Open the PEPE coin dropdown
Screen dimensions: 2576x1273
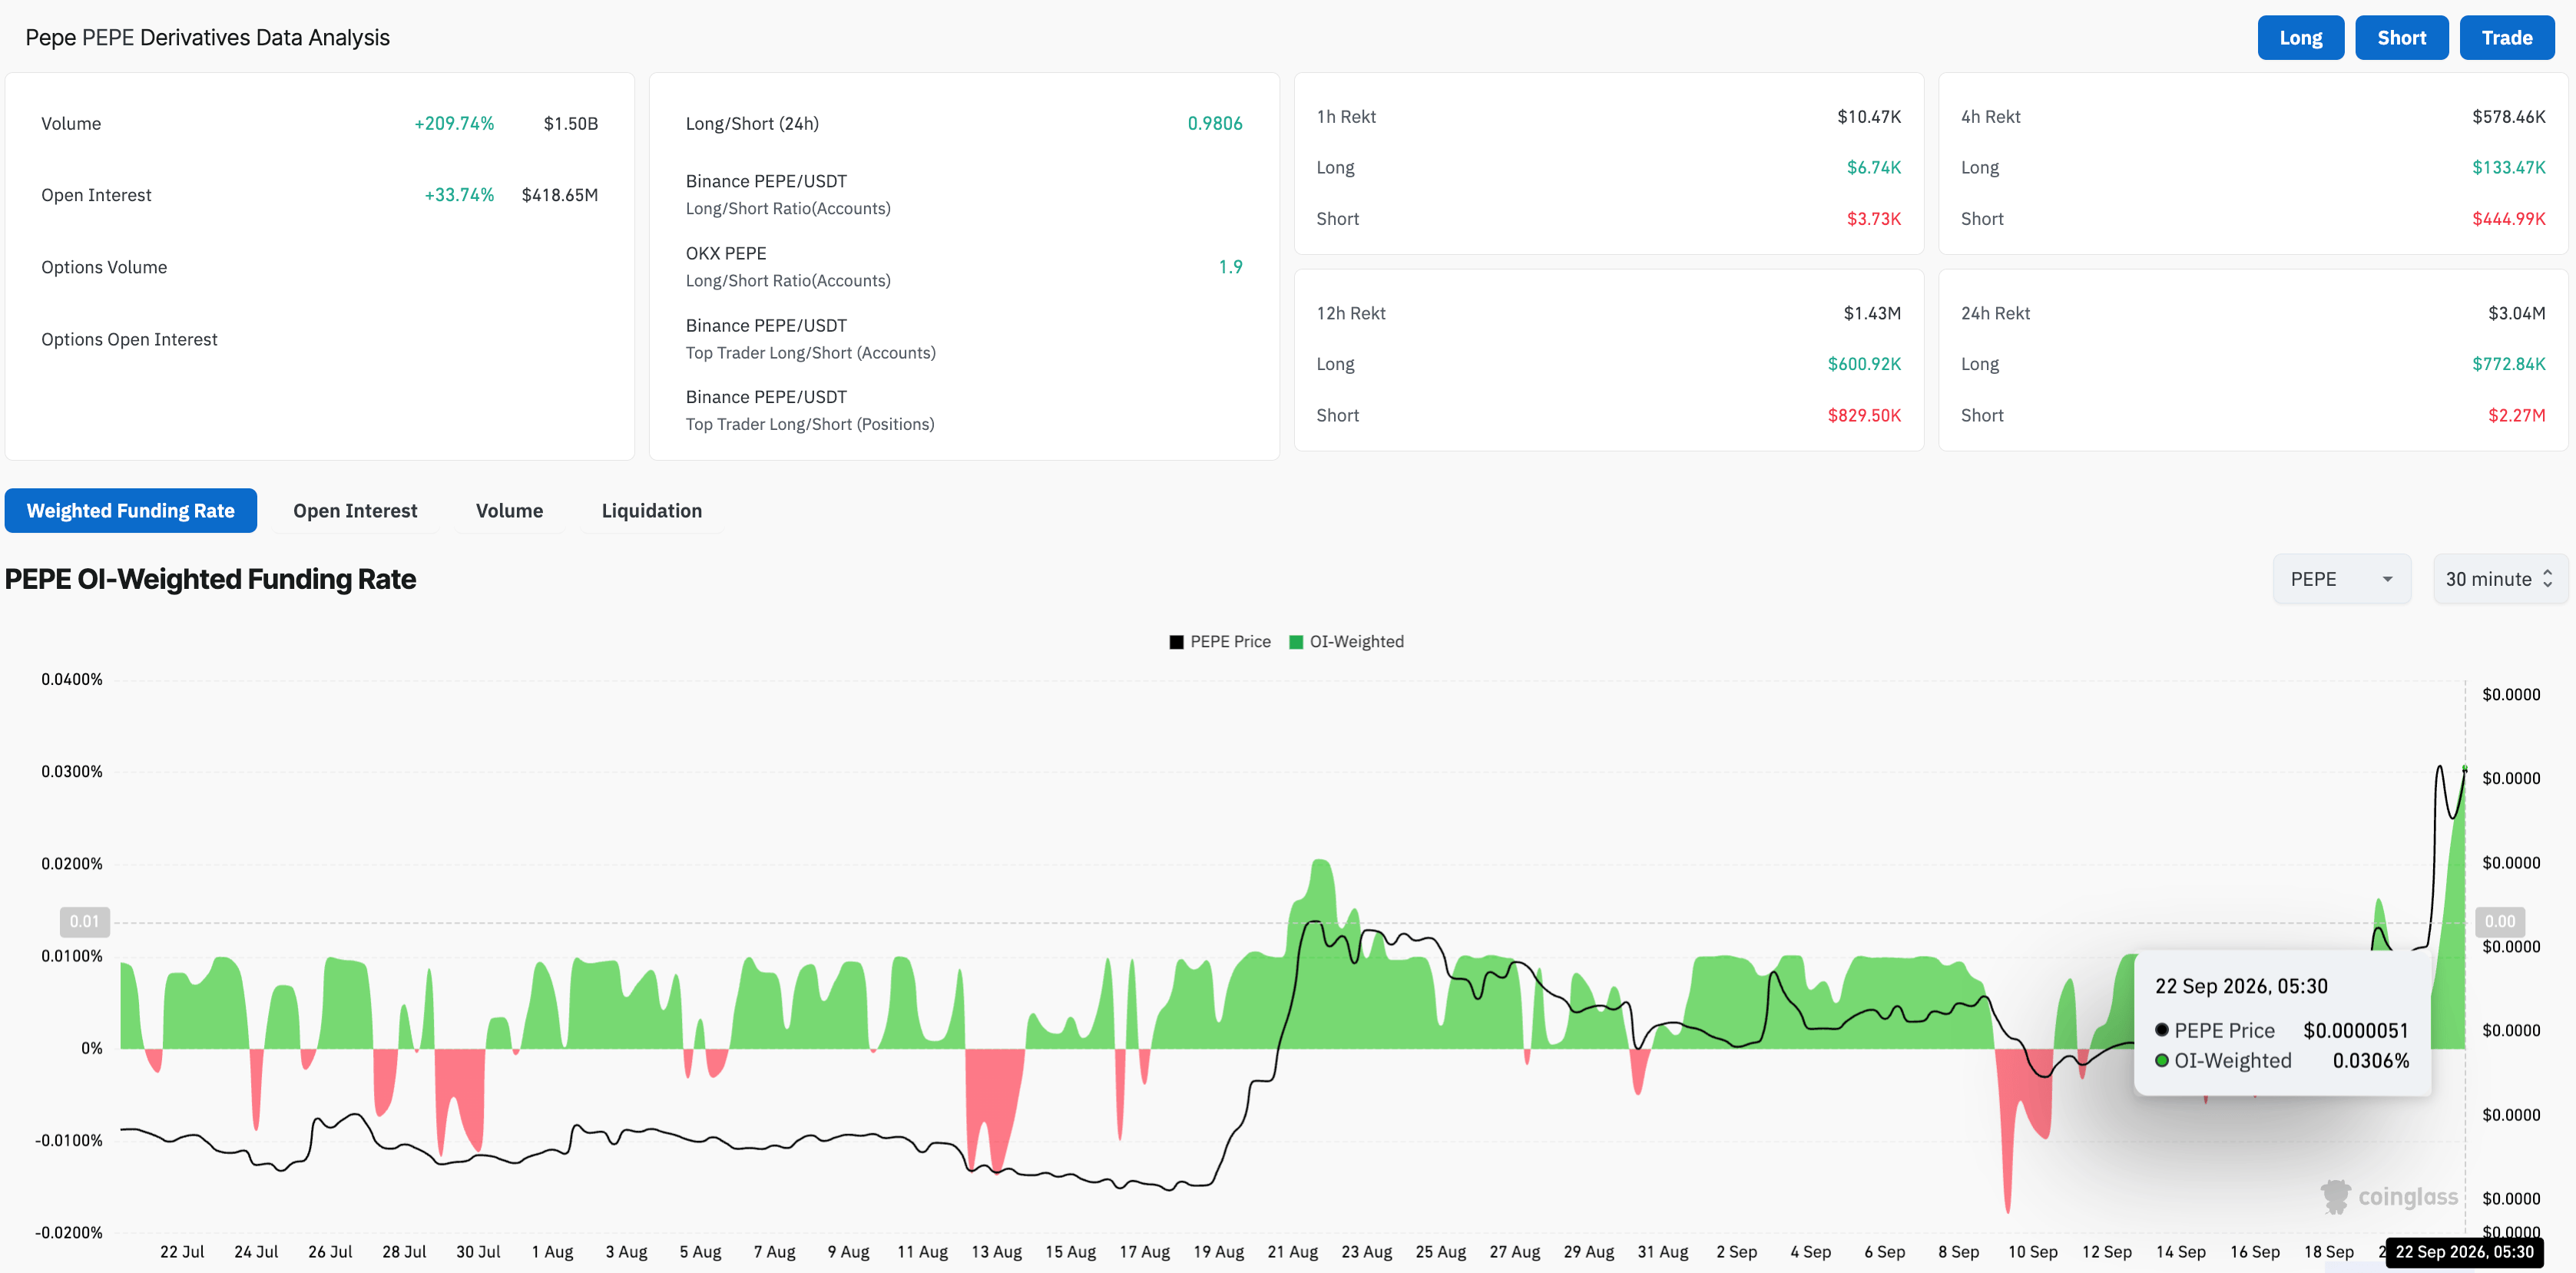[x=2341, y=579]
